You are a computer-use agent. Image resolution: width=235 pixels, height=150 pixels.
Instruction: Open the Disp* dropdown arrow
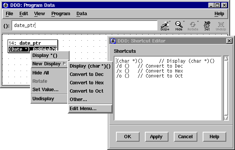click(170, 22)
